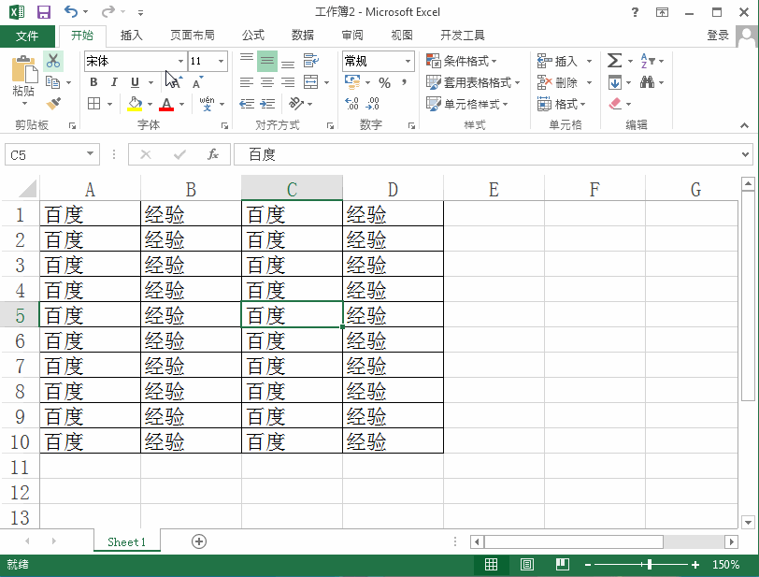Image resolution: width=759 pixels, height=577 pixels.
Task: Align cell text left
Action: tap(247, 82)
